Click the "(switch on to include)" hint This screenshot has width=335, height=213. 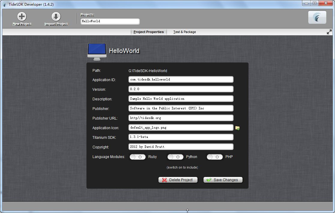(x=182, y=167)
